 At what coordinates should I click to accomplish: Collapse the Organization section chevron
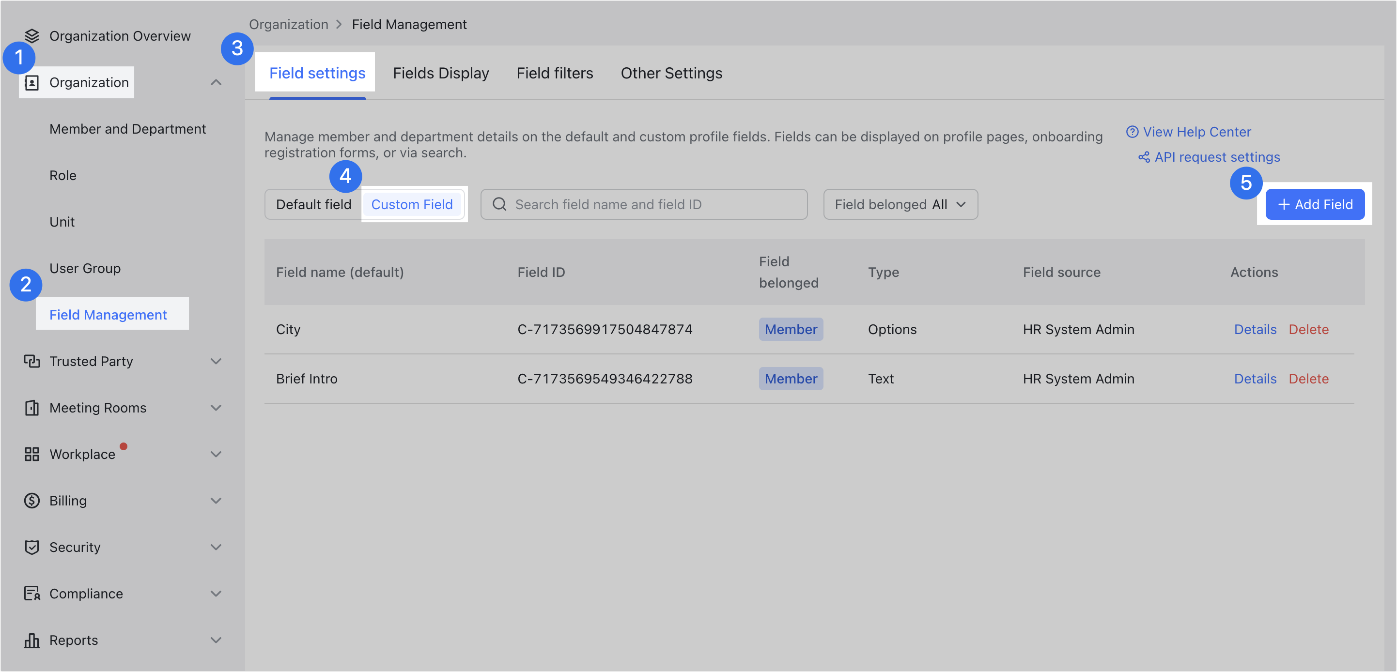(x=216, y=82)
